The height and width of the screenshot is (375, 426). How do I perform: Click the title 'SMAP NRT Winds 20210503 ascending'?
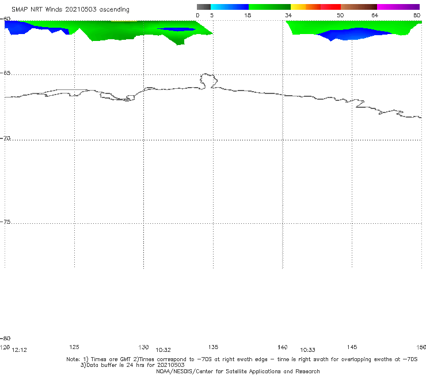[70, 9]
